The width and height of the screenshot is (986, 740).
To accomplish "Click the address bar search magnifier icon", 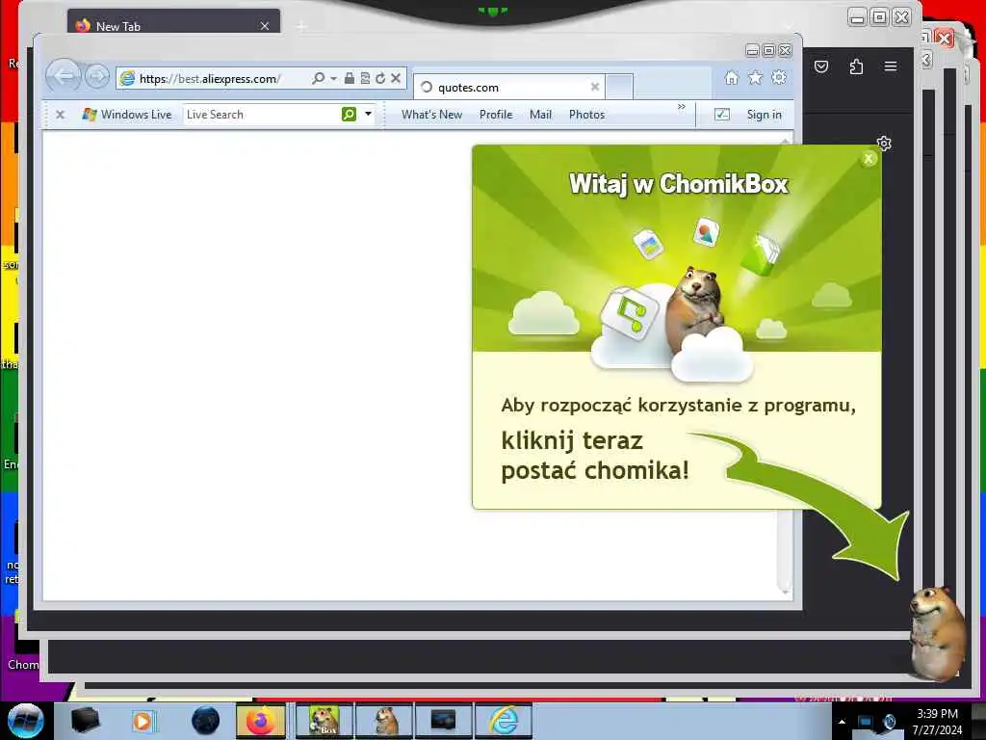I will 318,78.
